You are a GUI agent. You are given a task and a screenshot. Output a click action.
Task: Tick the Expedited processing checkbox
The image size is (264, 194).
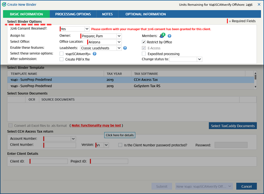(144, 54)
